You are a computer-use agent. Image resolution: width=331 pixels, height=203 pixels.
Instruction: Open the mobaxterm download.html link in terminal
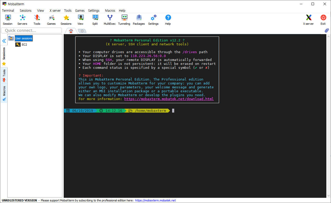[169, 99]
